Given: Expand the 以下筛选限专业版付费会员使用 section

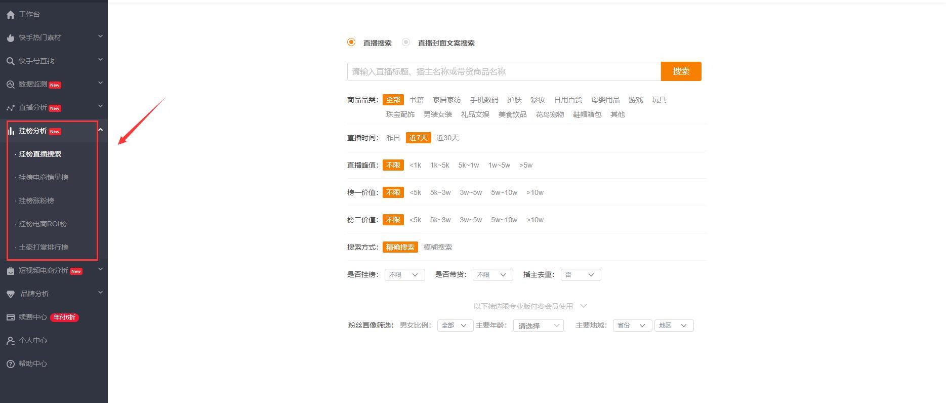Looking at the screenshot, I should click(530, 306).
